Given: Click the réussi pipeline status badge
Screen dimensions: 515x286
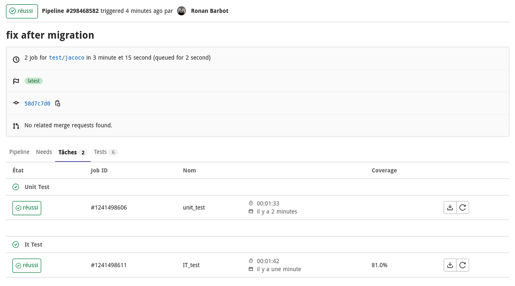Looking at the screenshot, I should pyautogui.click(x=22, y=11).
